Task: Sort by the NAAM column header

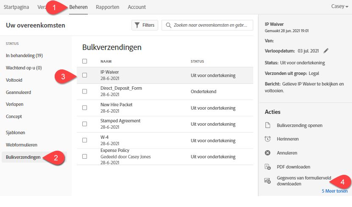Action: point(106,61)
